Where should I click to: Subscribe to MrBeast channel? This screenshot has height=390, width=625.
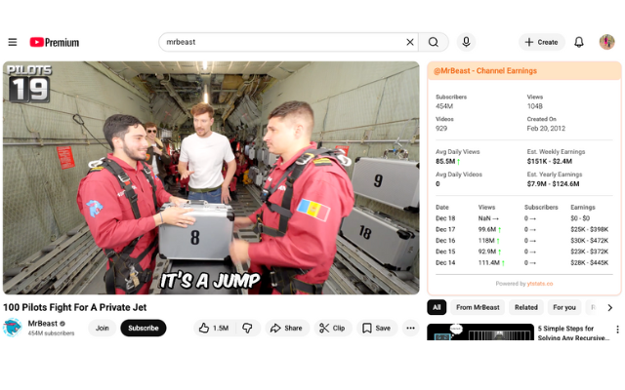(143, 329)
